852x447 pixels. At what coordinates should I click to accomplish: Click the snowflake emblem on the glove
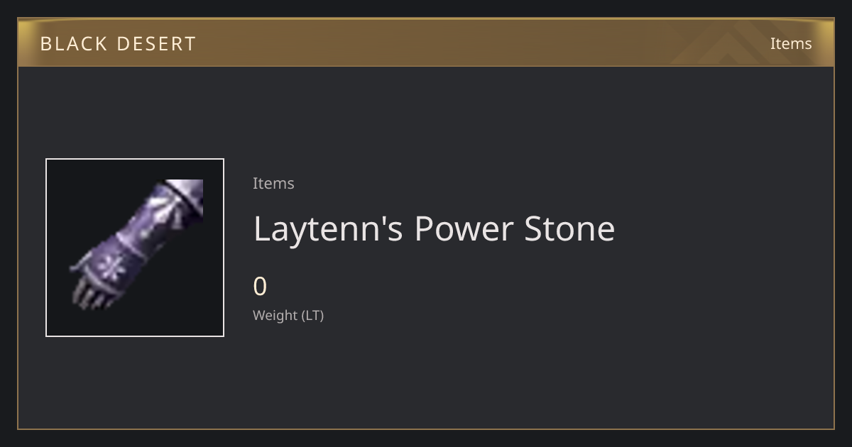pyautogui.click(x=111, y=266)
